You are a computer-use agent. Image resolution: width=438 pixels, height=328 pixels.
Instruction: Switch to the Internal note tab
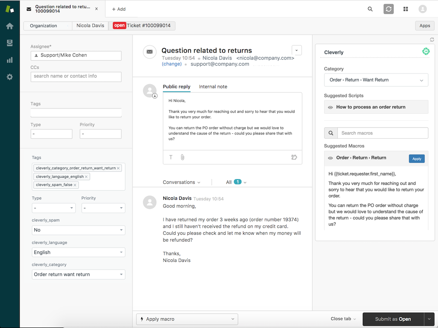pos(213,87)
